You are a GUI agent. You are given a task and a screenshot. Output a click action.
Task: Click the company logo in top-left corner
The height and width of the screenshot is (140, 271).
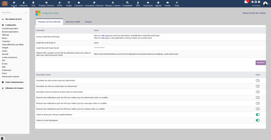click(5, 3)
